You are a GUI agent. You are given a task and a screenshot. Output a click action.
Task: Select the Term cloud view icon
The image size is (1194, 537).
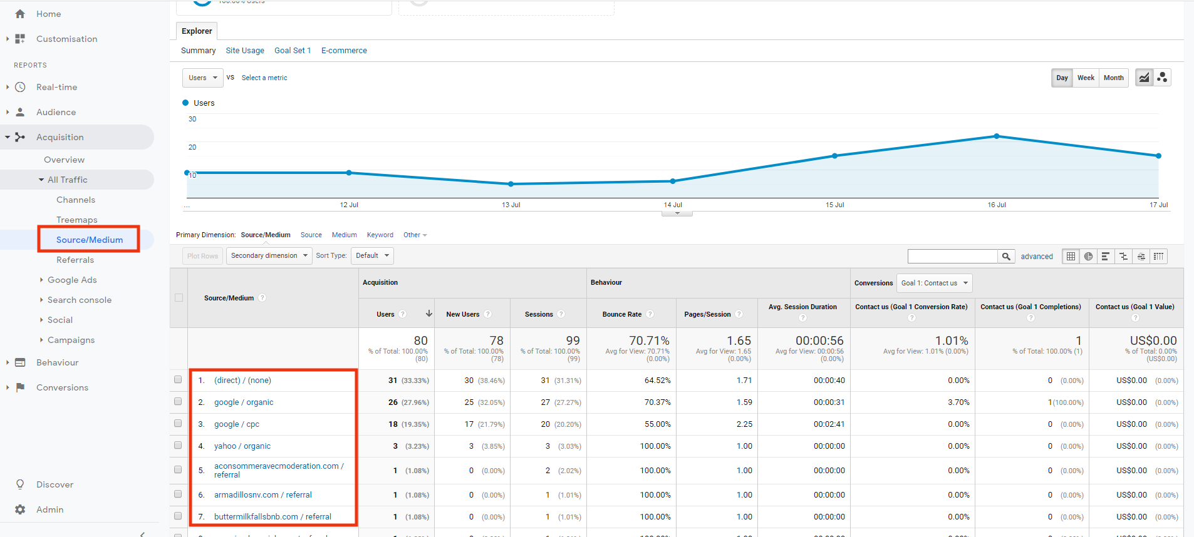click(1141, 256)
